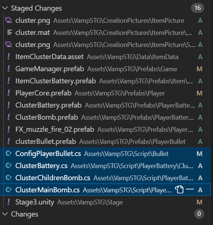
Task: Click the Staged Changes section title
Action: point(36,8)
